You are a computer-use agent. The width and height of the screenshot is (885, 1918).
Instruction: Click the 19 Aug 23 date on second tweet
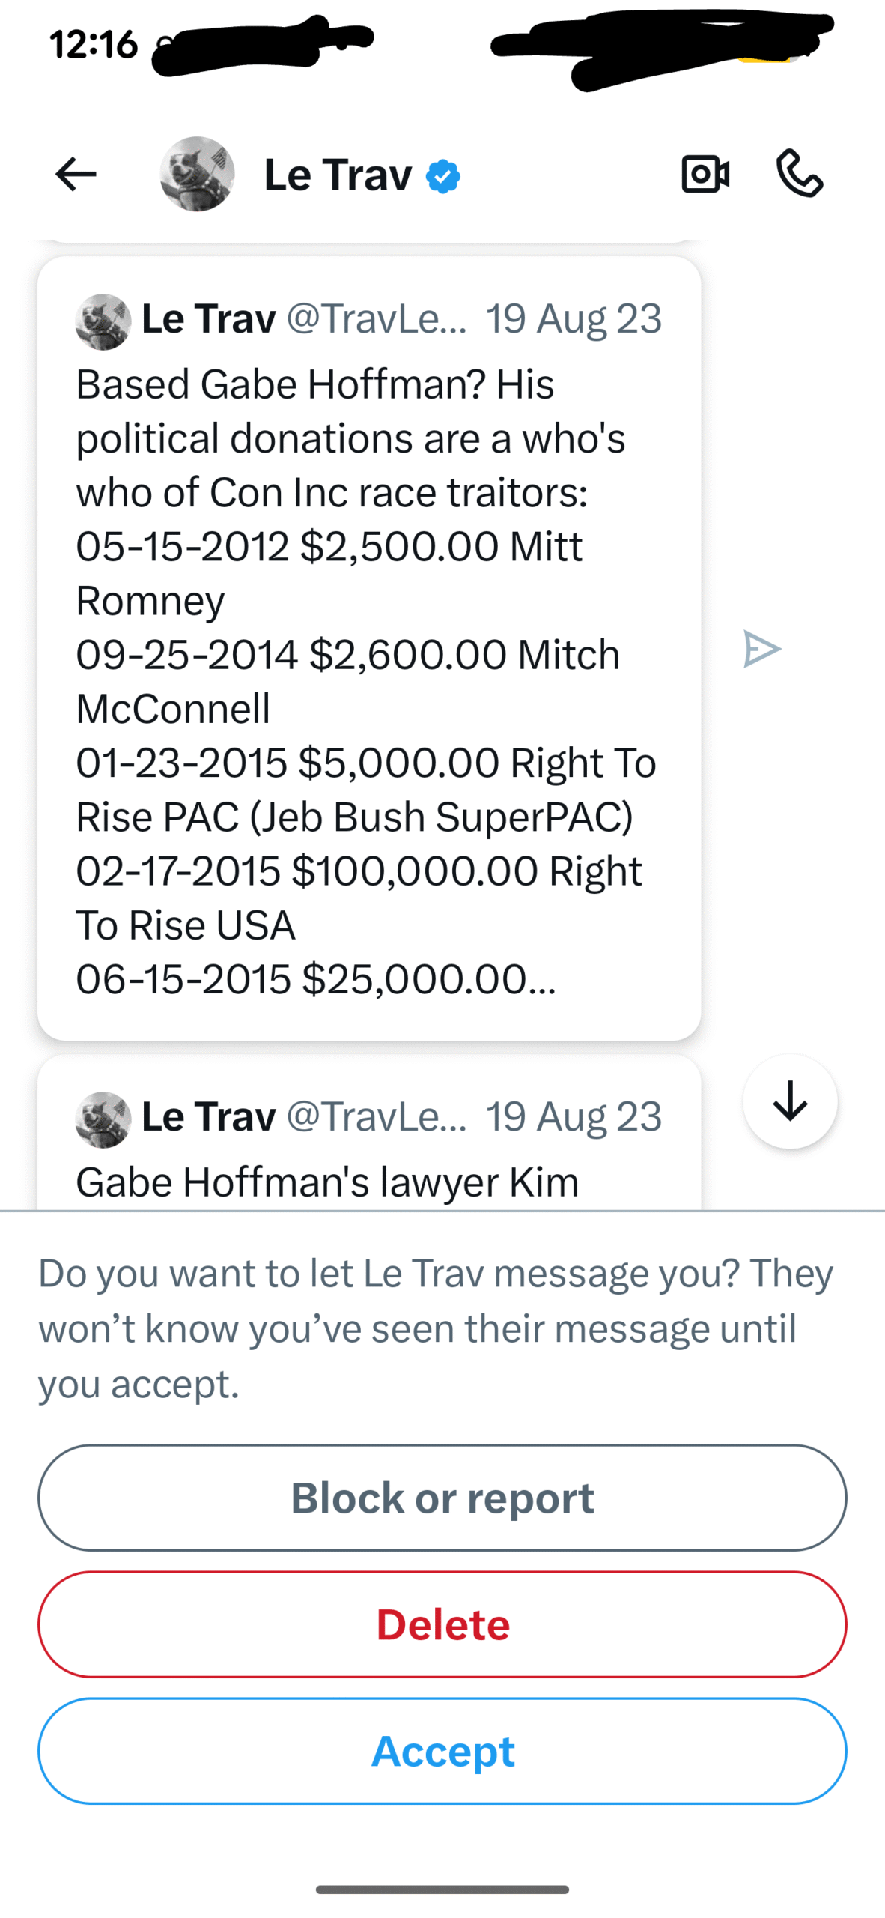pos(574,1117)
